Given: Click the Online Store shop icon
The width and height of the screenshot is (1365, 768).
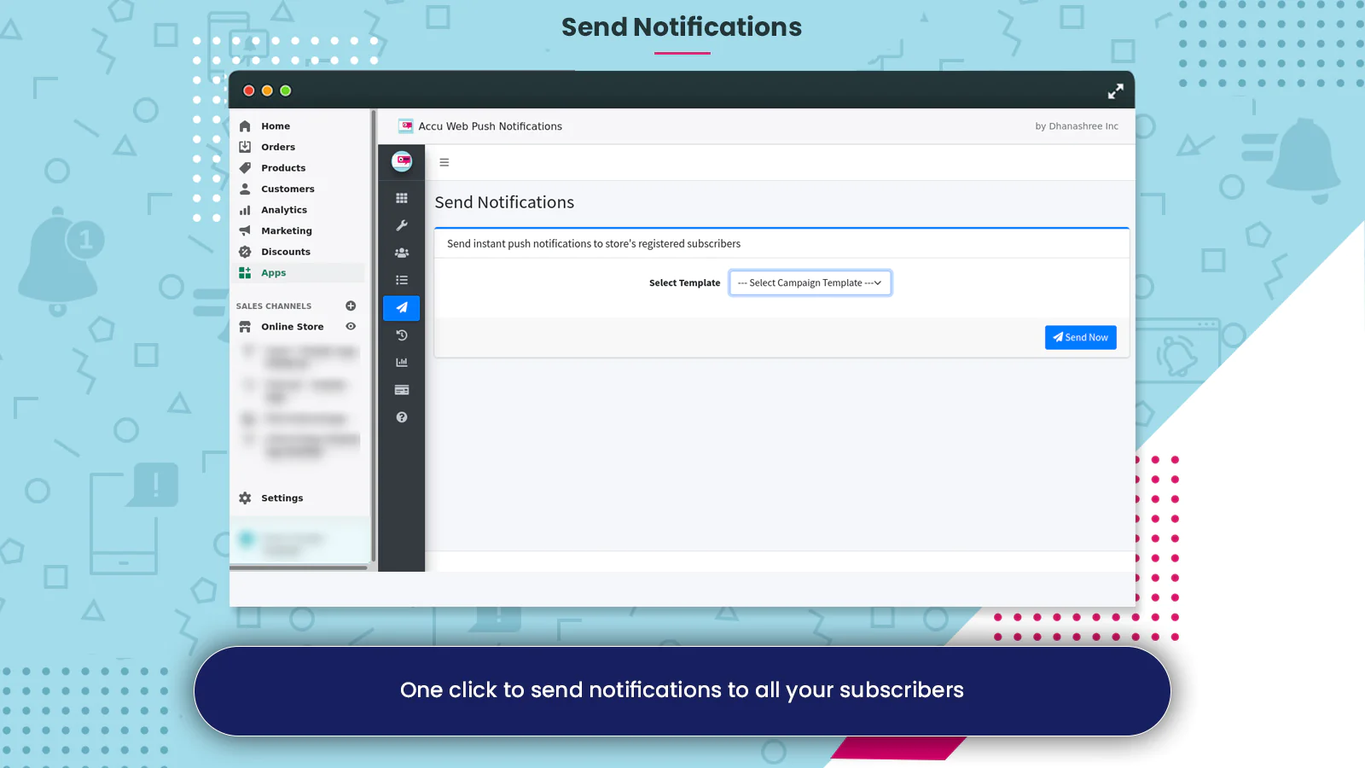Looking at the screenshot, I should [245, 327].
